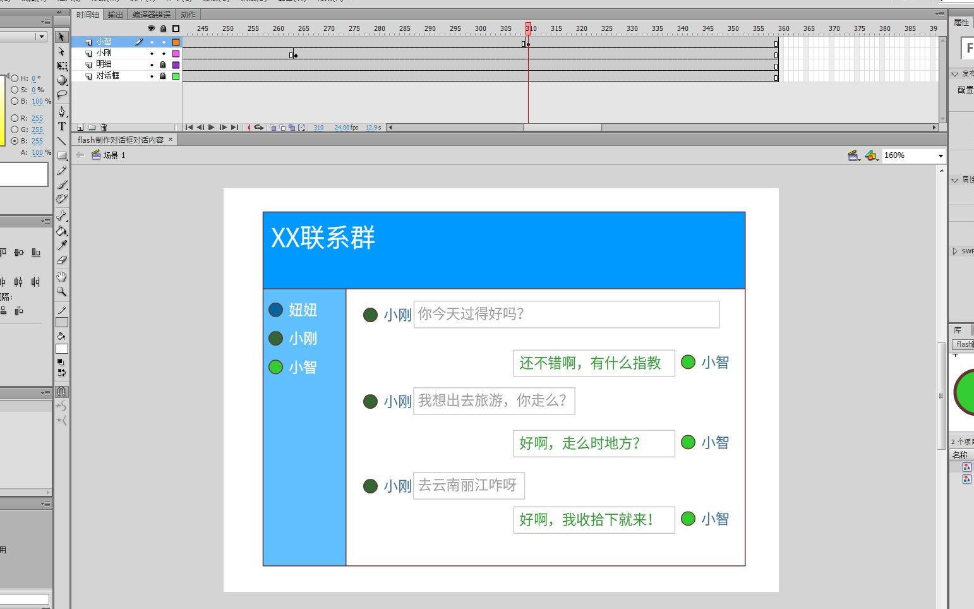974x609 pixels.
Task: Click the orange outline color of 小智 layer
Action: point(176,42)
